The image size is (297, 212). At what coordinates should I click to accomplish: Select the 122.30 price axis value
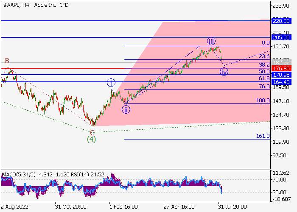281,128
